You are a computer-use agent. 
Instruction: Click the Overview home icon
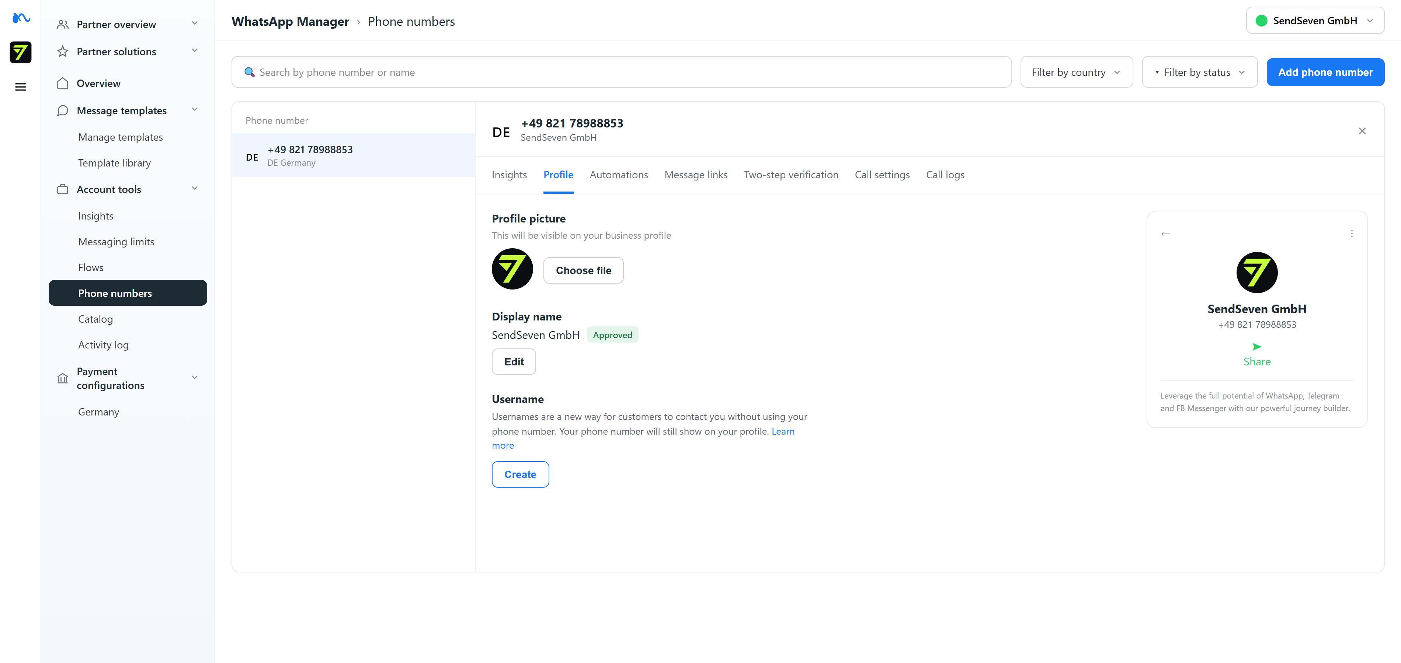pyautogui.click(x=63, y=83)
